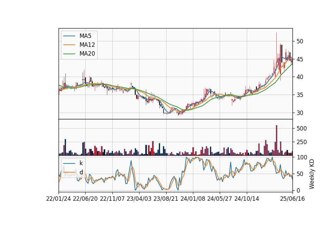The height and width of the screenshot is (234, 325).
Task: Click the 22/06/20 date tick label
Action: (x=85, y=199)
